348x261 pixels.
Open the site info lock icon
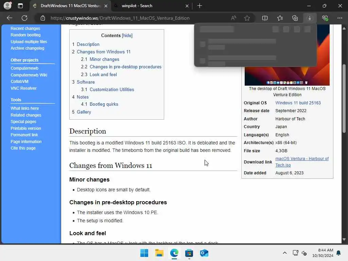43,18
